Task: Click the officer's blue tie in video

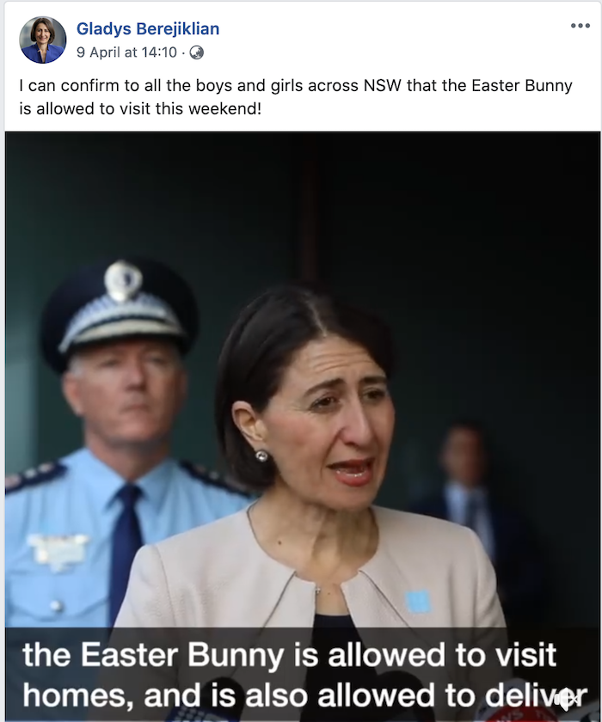Action: pyautogui.click(x=125, y=553)
